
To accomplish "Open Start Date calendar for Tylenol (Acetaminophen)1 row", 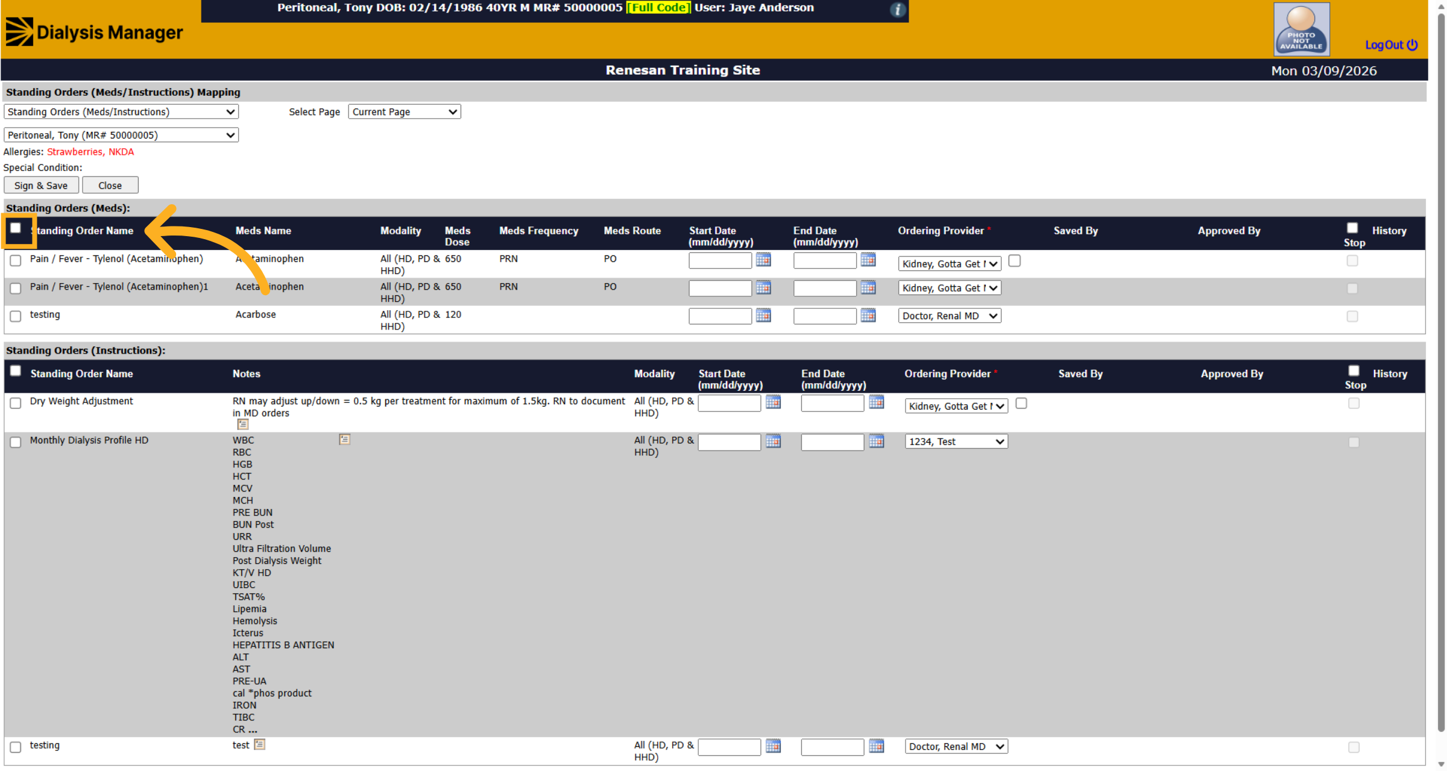I will [x=763, y=287].
